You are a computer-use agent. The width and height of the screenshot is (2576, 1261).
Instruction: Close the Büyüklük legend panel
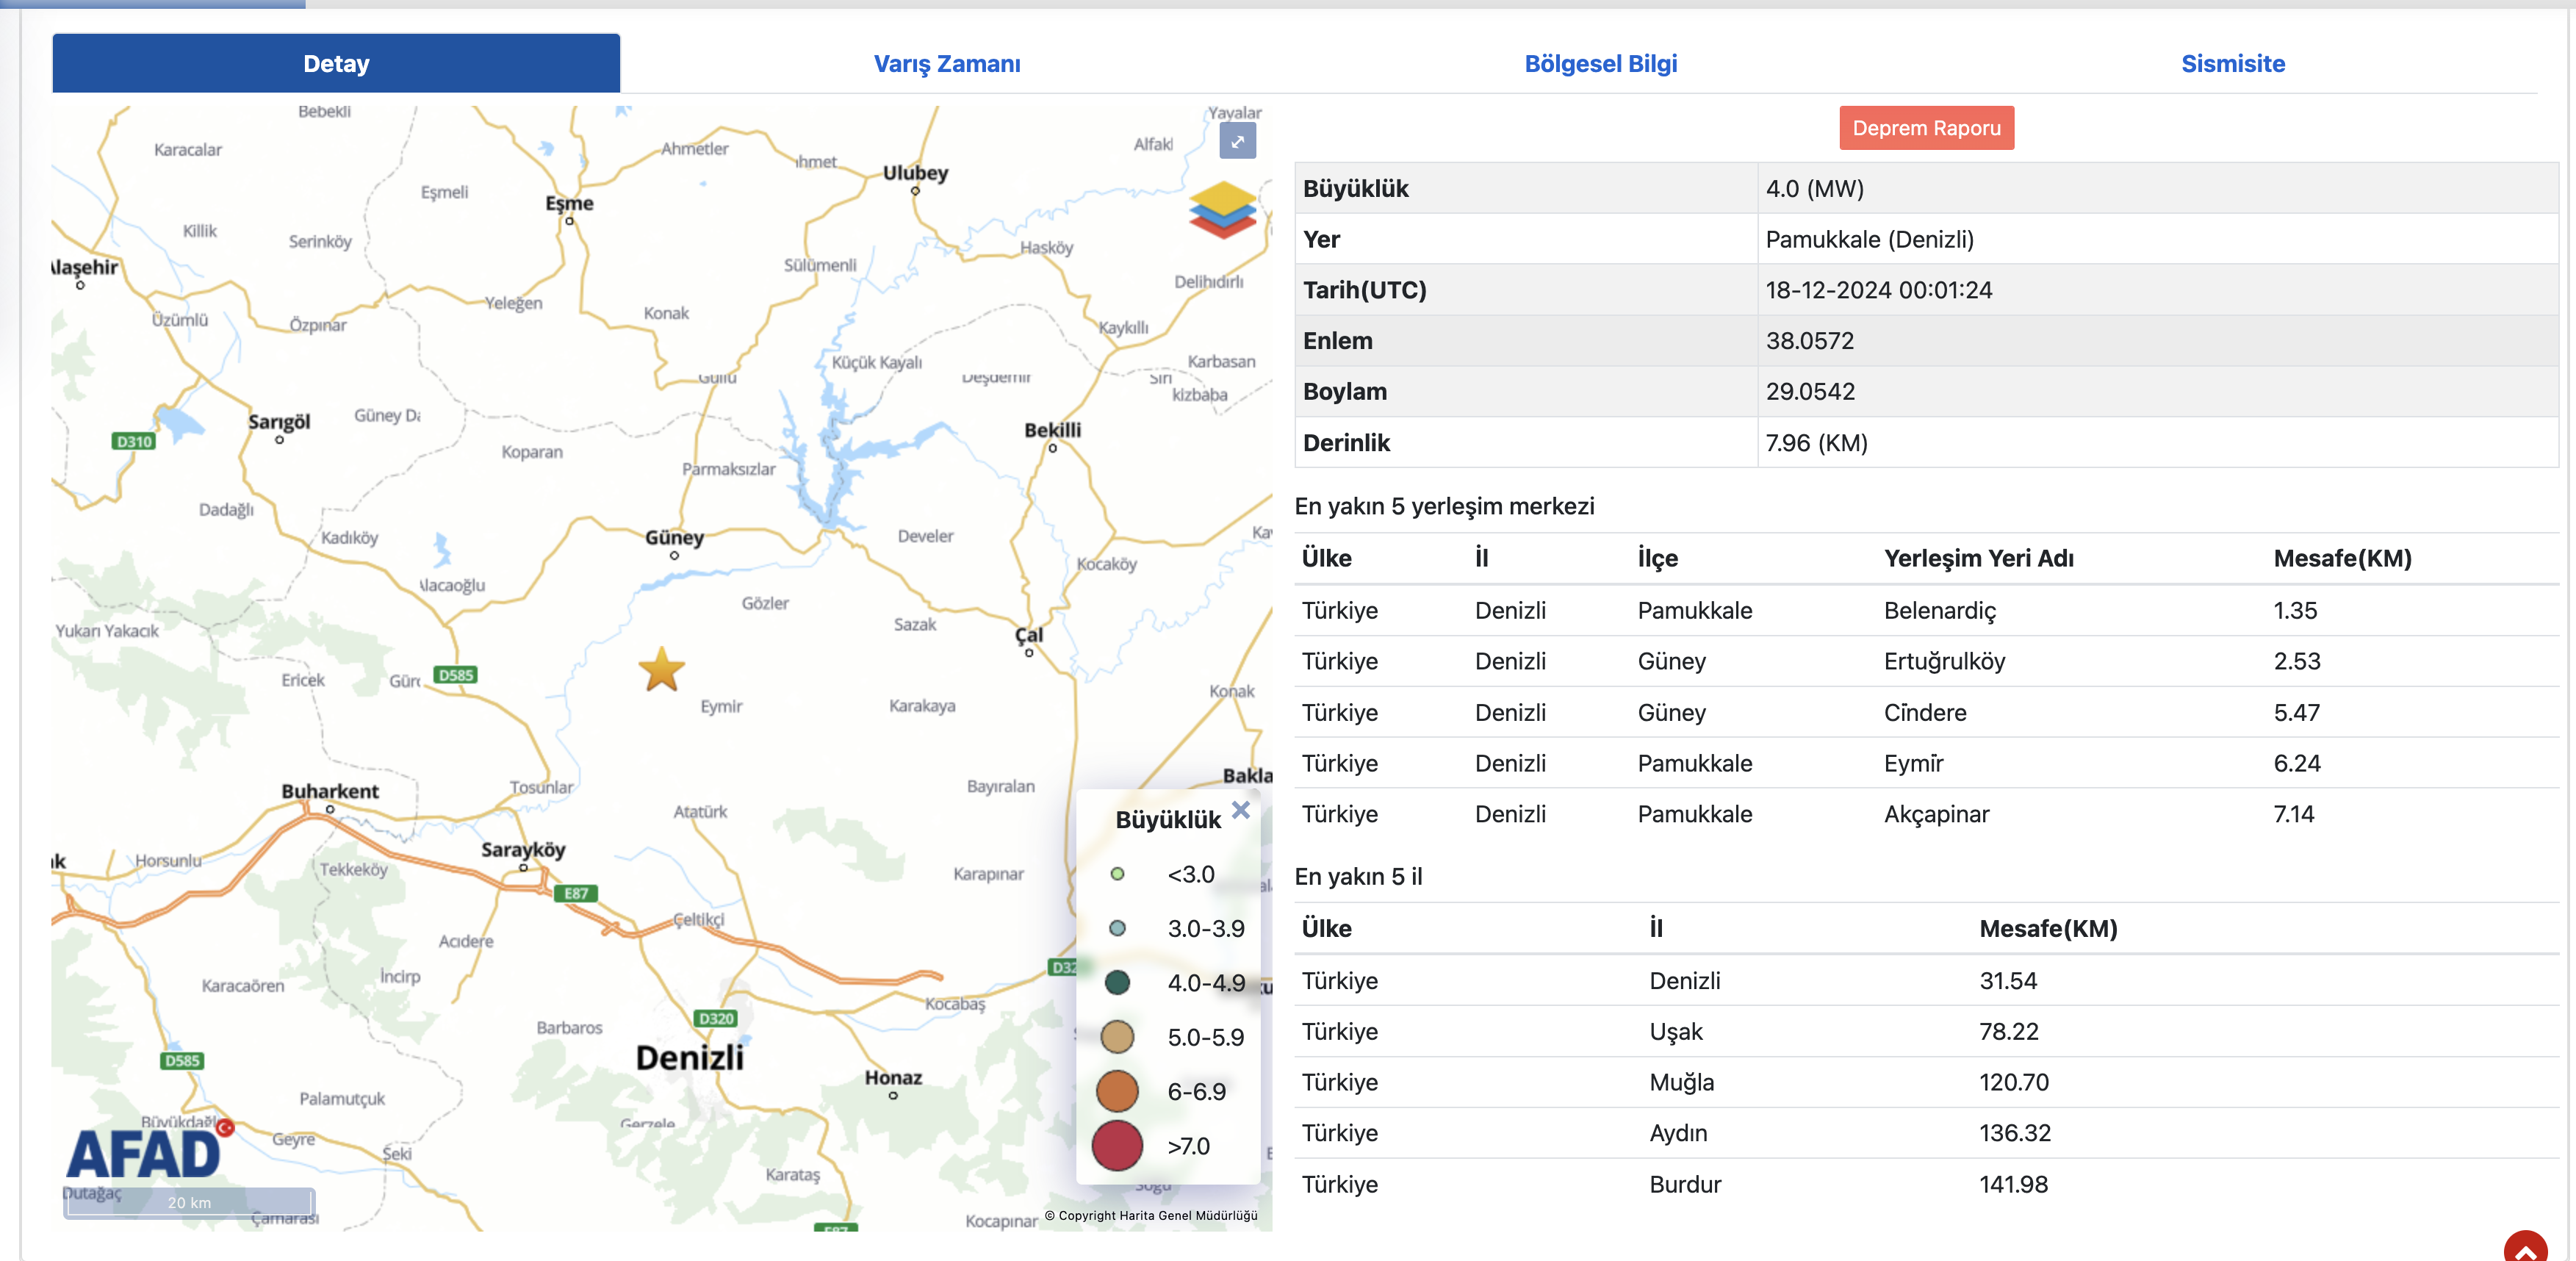tap(1241, 810)
